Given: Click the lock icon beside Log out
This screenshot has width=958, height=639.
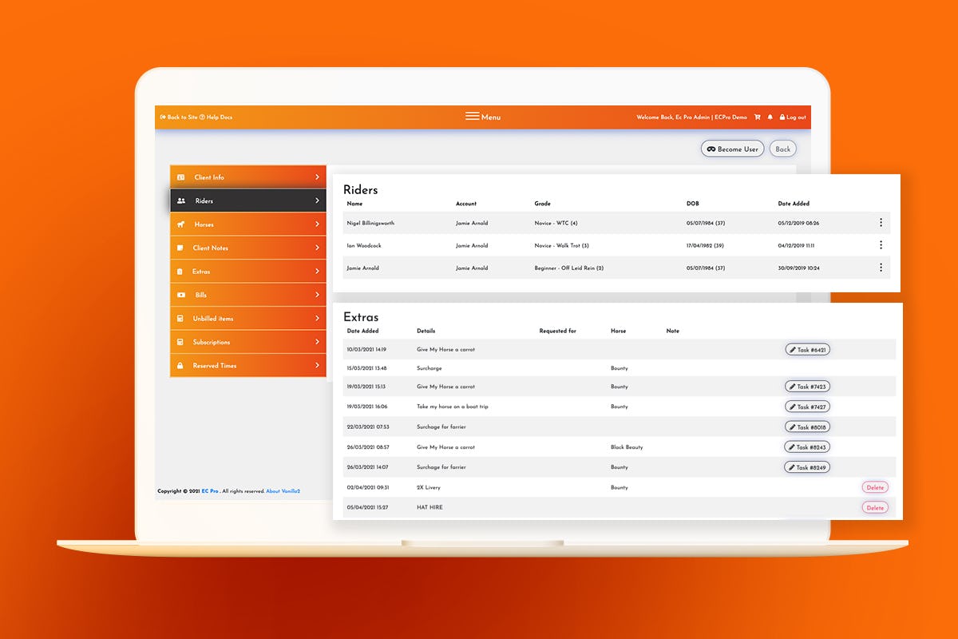Looking at the screenshot, I should [783, 117].
